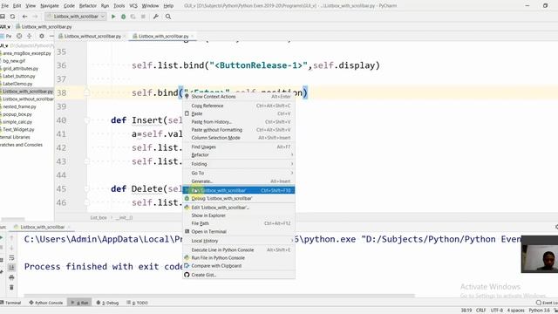This screenshot has width=558, height=314.
Task: Choose Generate in context menu
Action: (238, 181)
